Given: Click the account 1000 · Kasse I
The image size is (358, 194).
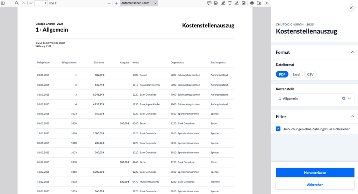Looking at the screenshot, I should 140,75.
